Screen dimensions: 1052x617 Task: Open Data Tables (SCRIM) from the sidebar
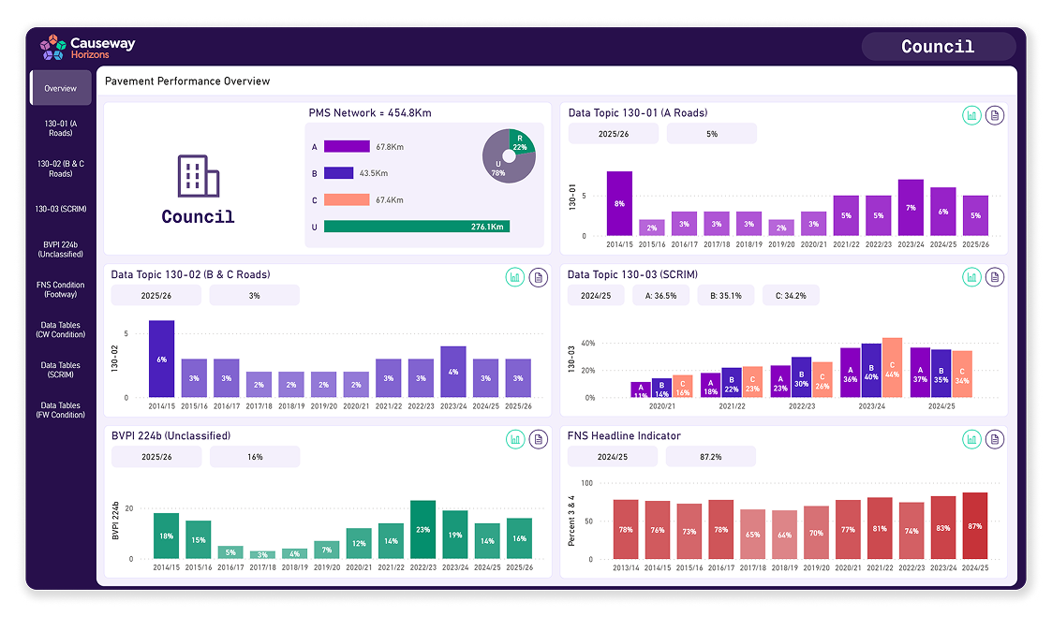[x=60, y=371]
